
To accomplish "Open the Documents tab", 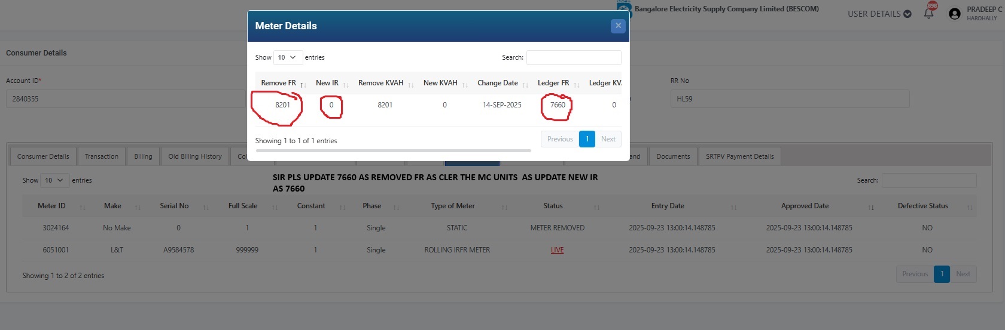I will (673, 156).
